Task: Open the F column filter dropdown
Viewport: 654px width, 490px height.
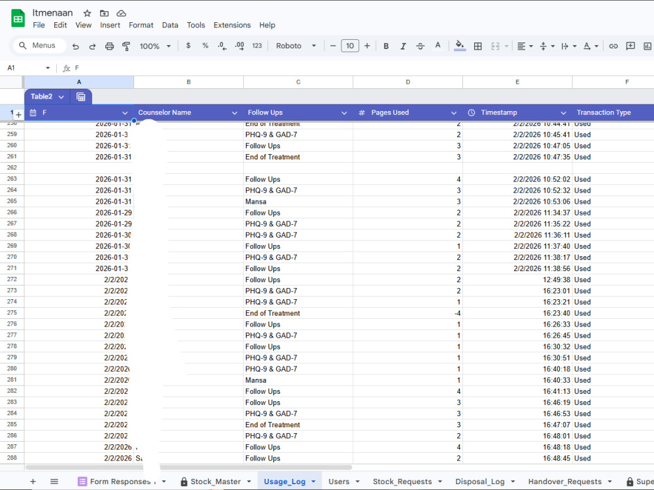Action: click(x=125, y=113)
